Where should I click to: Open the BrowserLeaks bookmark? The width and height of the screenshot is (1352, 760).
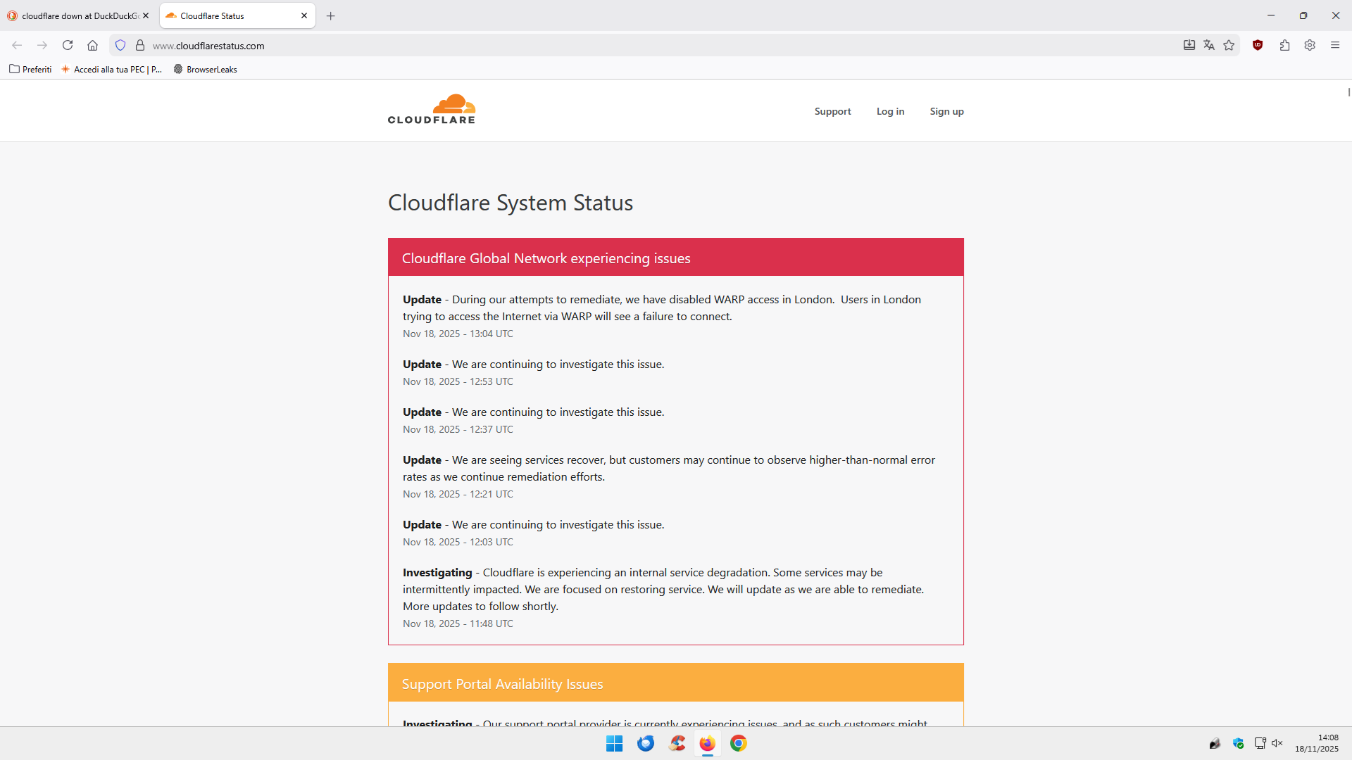pyautogui.click(x=205, y=69)
